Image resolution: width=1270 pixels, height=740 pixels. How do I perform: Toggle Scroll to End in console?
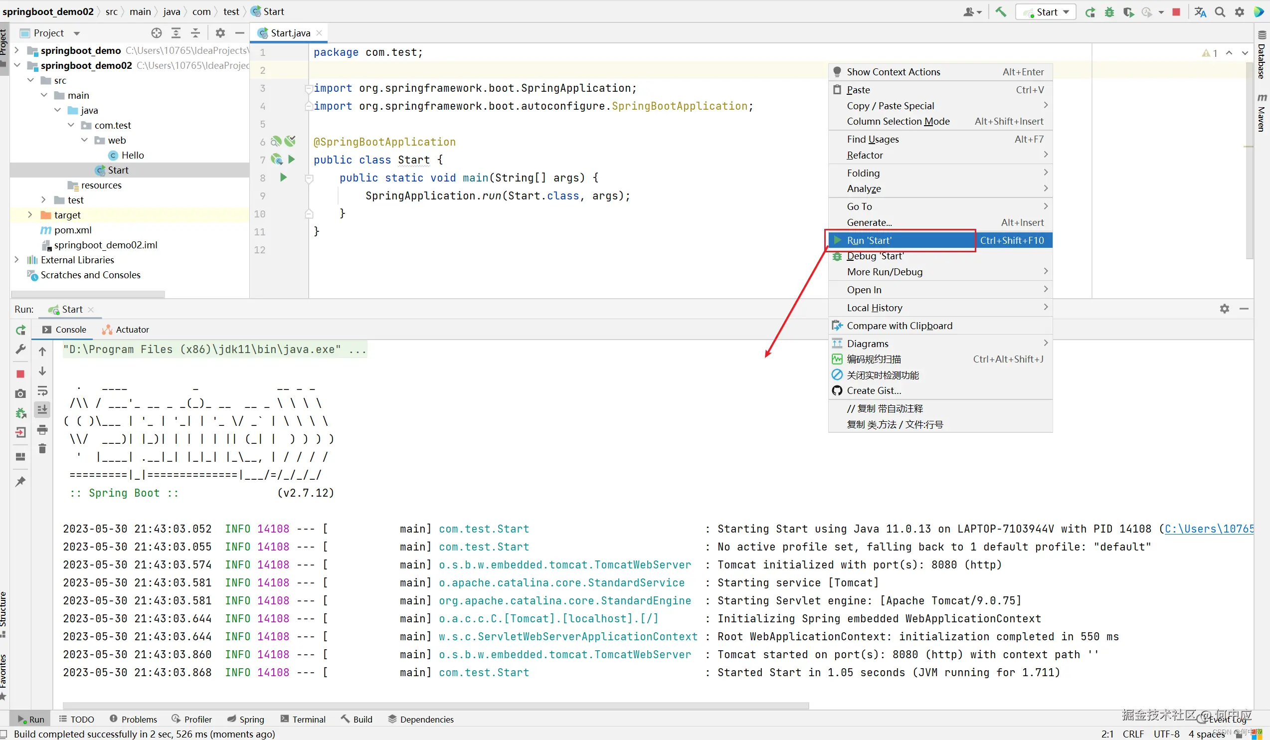(42, 410)
